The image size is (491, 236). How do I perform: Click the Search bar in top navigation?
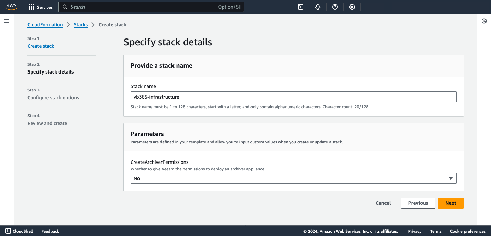(151, 7)
